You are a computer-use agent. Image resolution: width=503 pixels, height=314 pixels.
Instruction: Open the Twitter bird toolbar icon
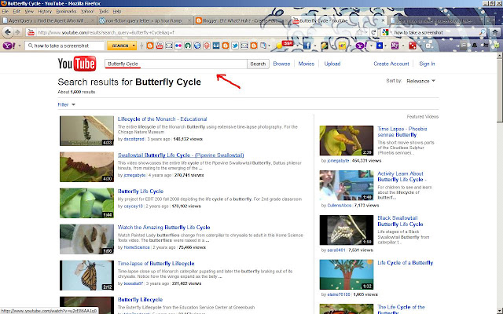[x=235, y=46]
